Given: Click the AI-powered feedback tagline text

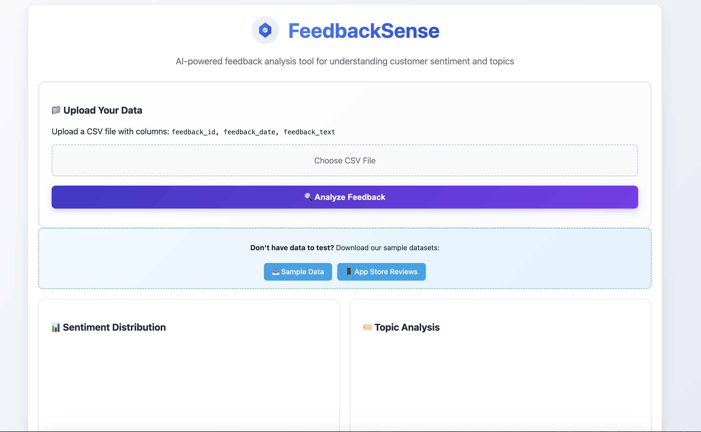Looking at the screenshot, I should (344, 61).
